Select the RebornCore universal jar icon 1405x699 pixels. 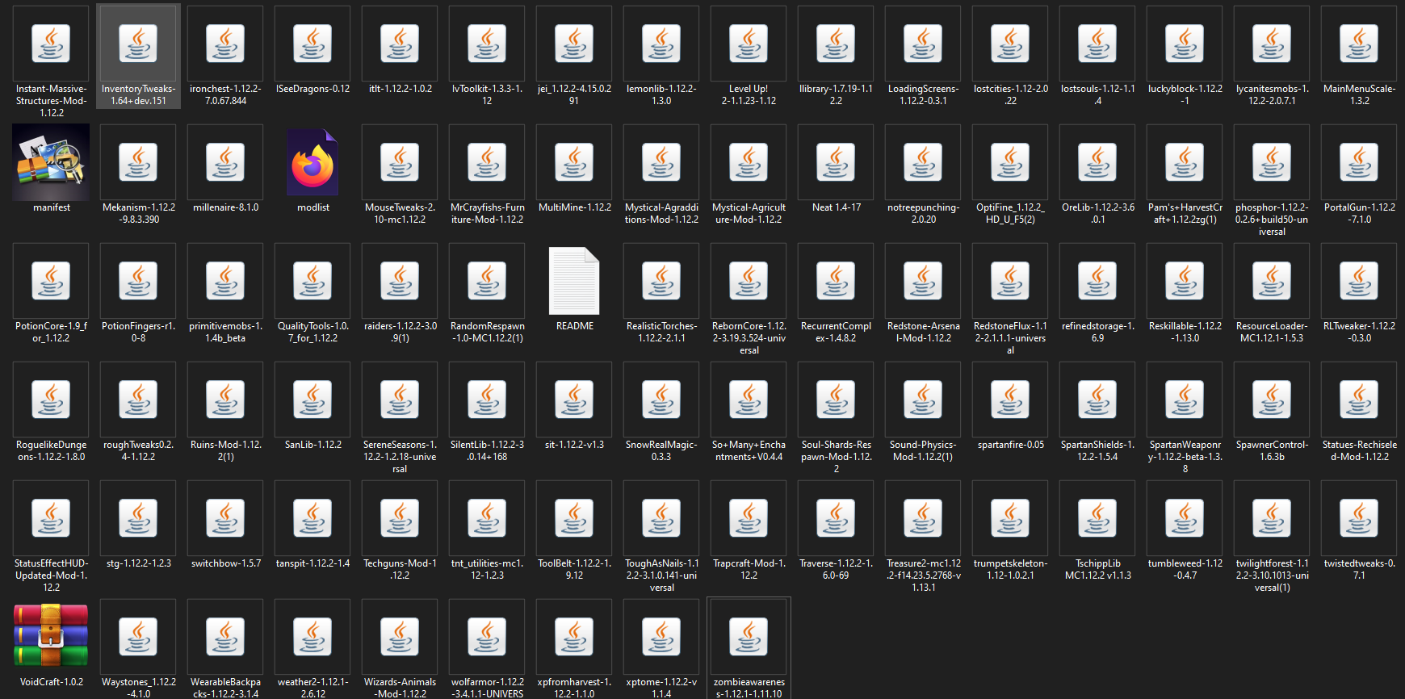pyautogui.click(x=749, y=281)
